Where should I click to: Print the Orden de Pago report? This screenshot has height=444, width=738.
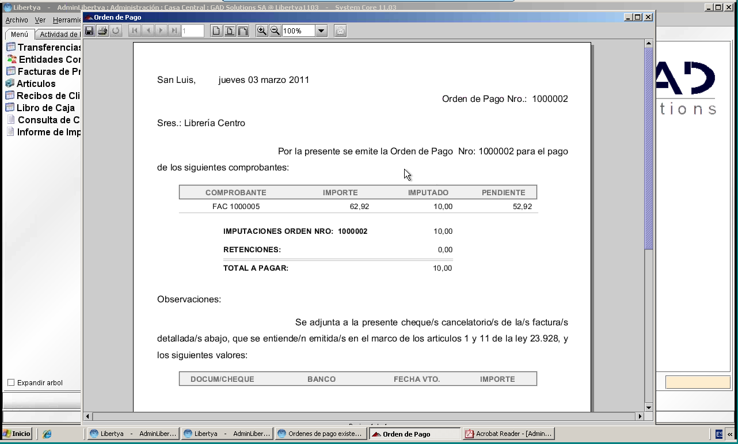[x=102, y=31]
